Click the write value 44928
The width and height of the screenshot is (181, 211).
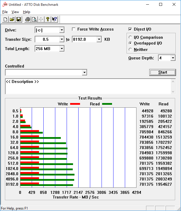coord(148,111)
